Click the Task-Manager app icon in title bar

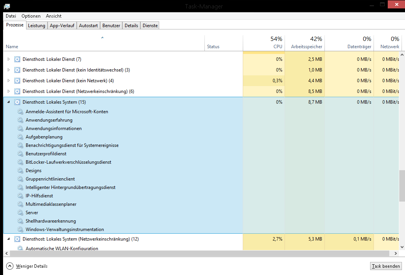(x=7, y=6)
